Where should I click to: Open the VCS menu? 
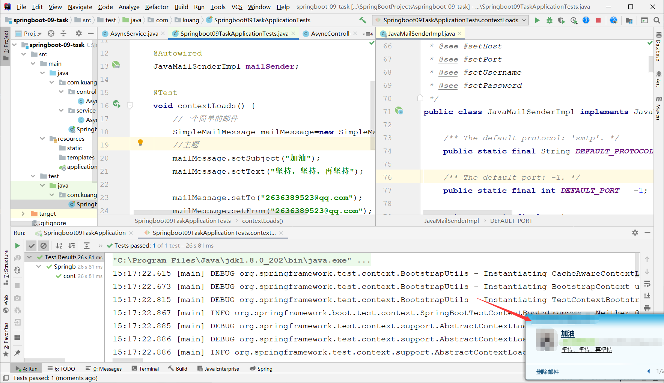pos(237,7)
